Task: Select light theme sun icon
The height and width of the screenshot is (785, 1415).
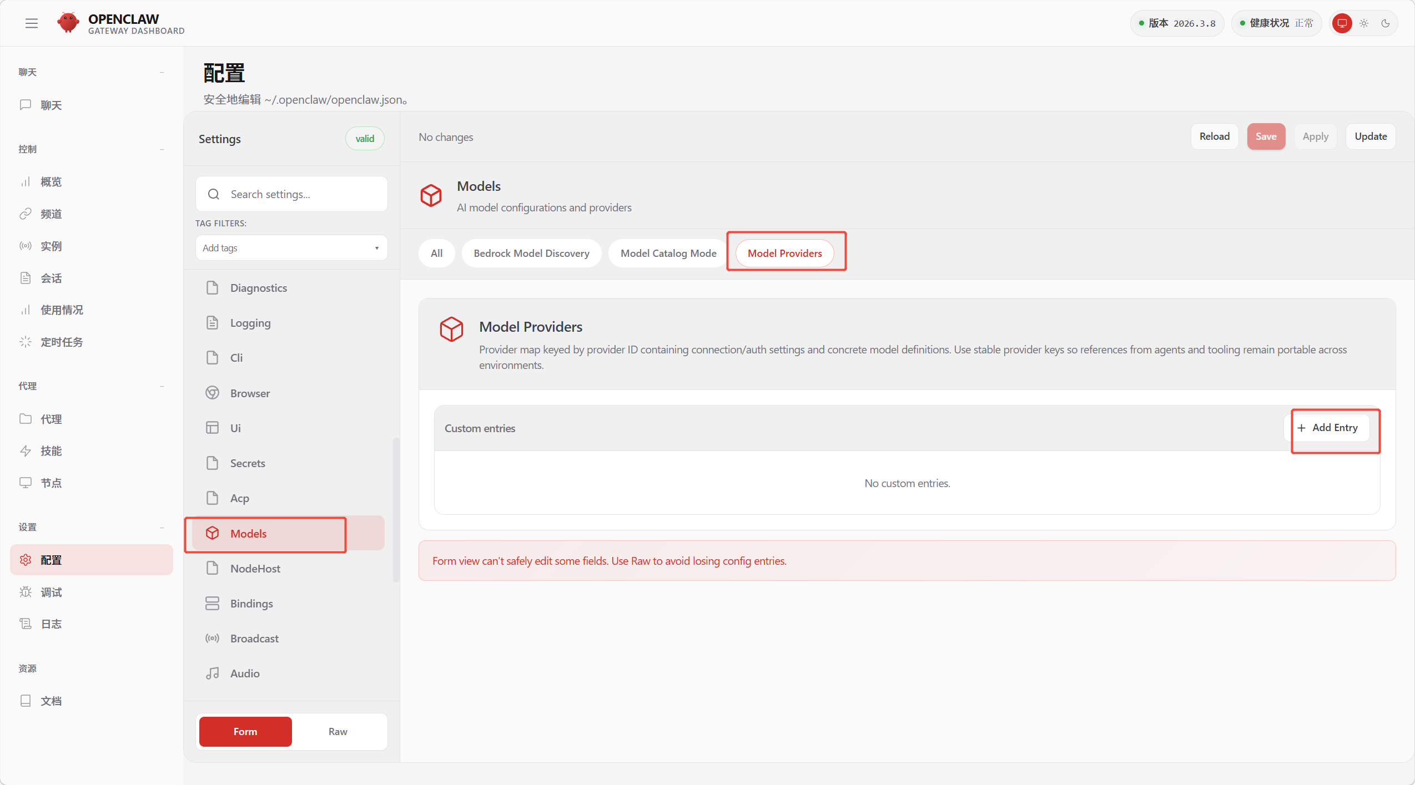Action: click(x=1363, y=23)
